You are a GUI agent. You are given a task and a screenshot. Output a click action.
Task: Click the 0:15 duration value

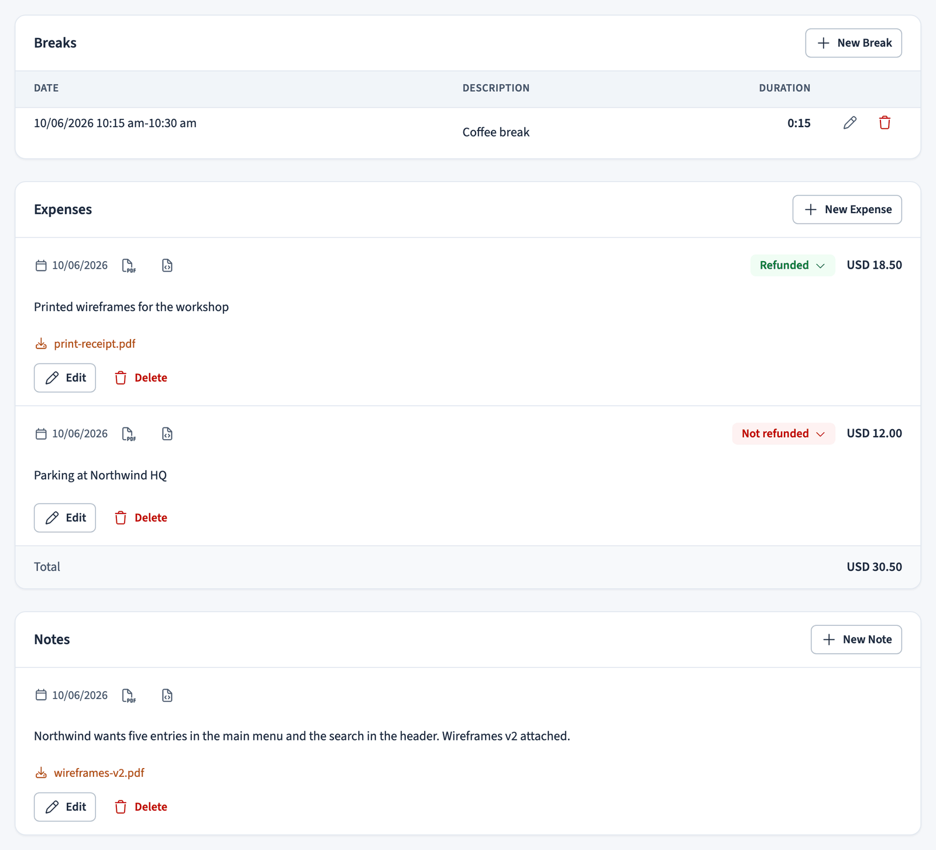(799, 124)
